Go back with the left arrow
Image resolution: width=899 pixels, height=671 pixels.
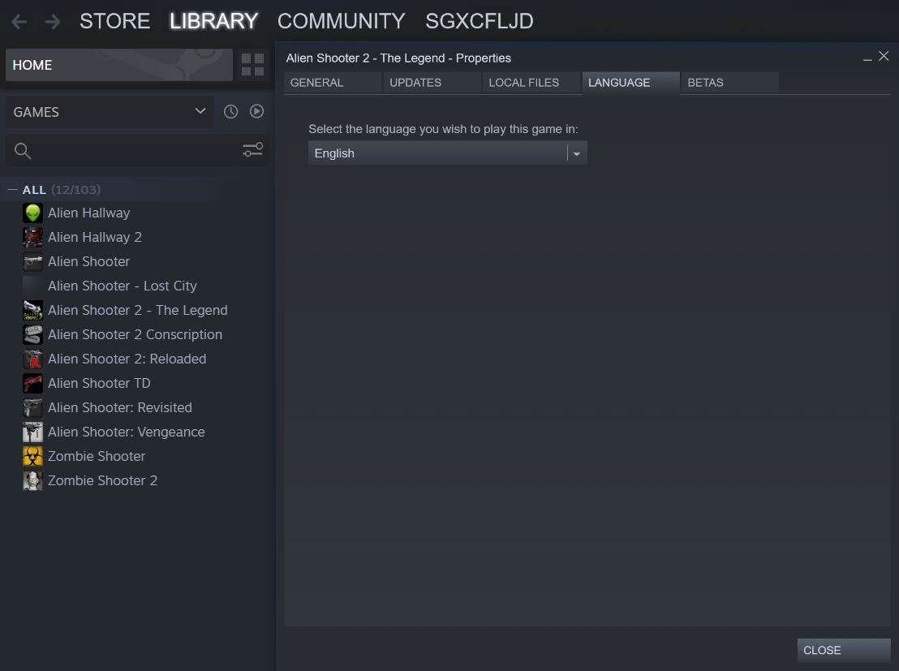click(x=19, y=22)
